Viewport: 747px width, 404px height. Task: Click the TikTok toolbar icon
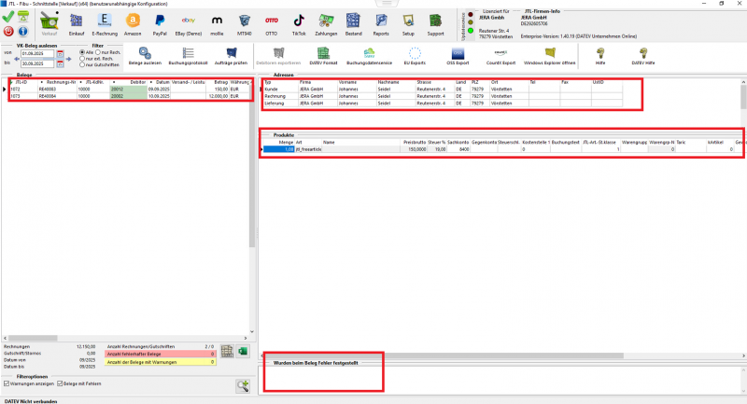[x=299, y=24]
